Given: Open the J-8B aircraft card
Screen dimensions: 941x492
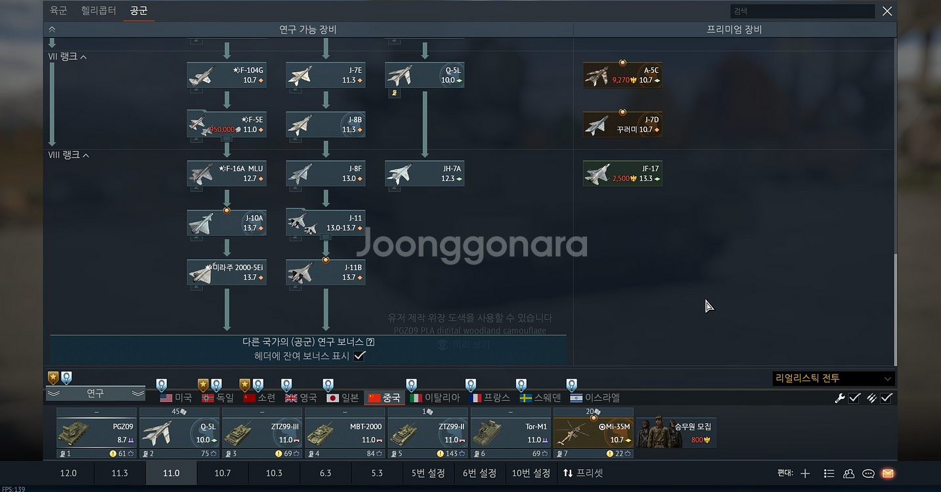Looking at the screenshot, I should pos(326,124).
